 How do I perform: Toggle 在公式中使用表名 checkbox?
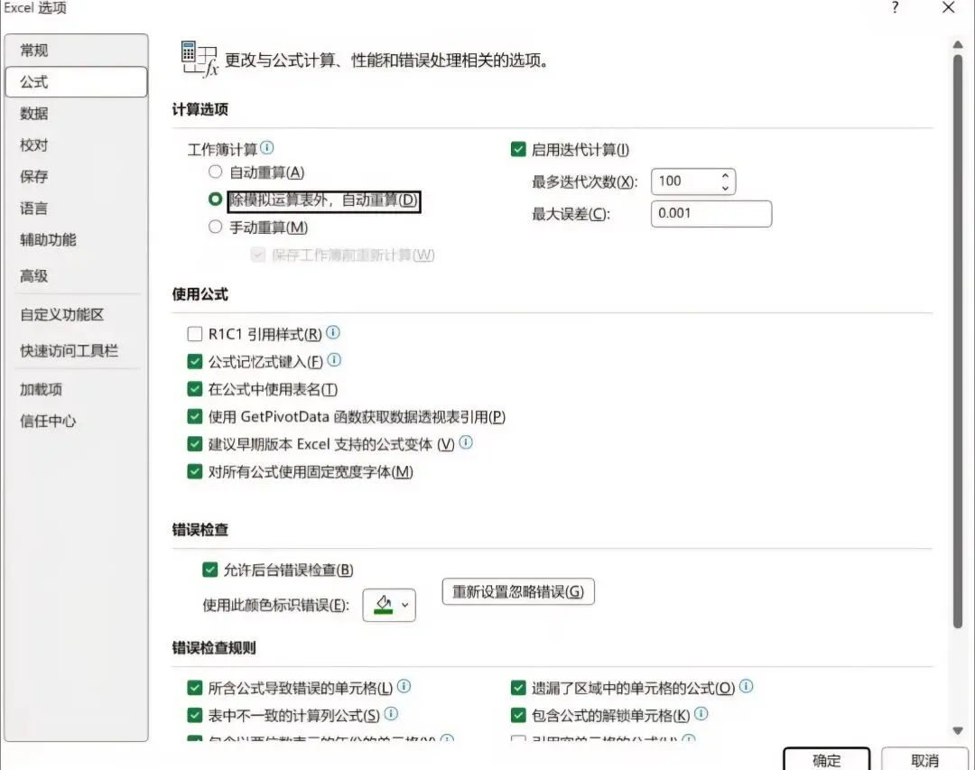coord(195,389)
